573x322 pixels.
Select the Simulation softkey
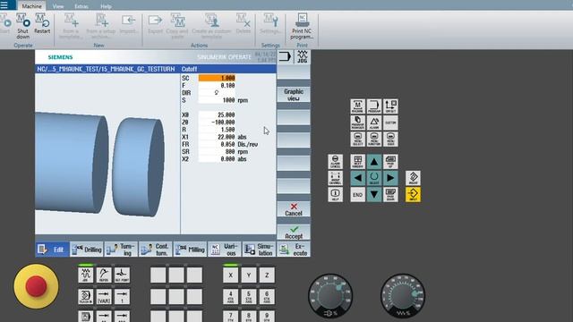point(259,250)
